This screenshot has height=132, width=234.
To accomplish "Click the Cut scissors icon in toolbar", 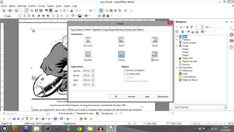I will (56, 11).
